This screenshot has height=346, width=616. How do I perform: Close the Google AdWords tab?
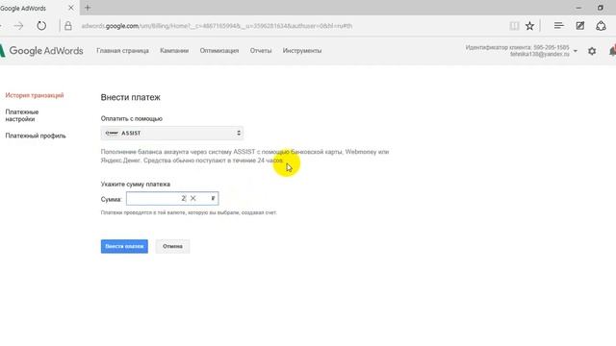[x=70, y=8]
